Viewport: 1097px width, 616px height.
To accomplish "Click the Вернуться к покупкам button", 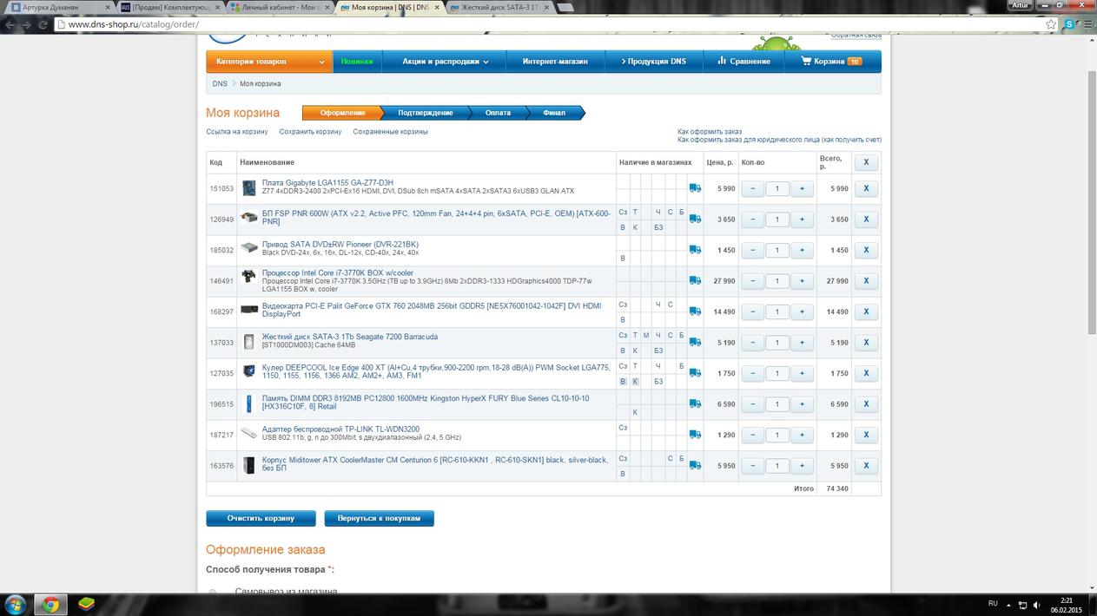I will [x=379, y=518].
